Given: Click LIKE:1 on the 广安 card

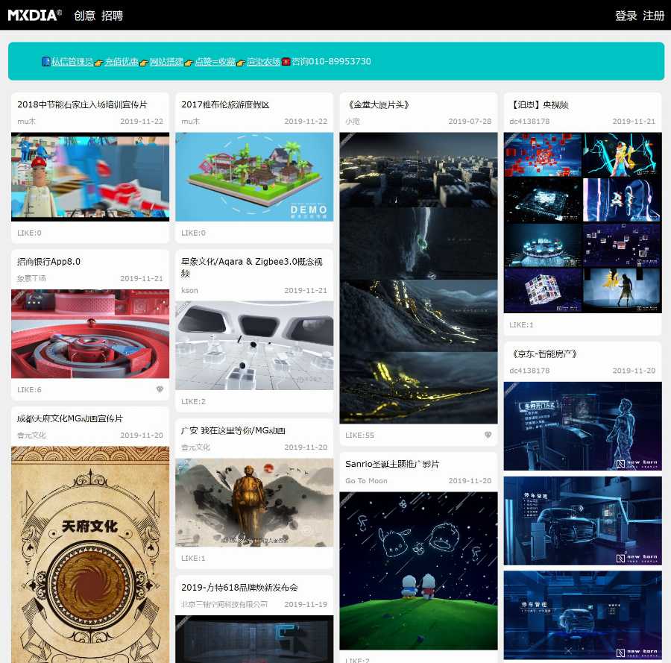Looking at the screenshot, I should point(193,558).
